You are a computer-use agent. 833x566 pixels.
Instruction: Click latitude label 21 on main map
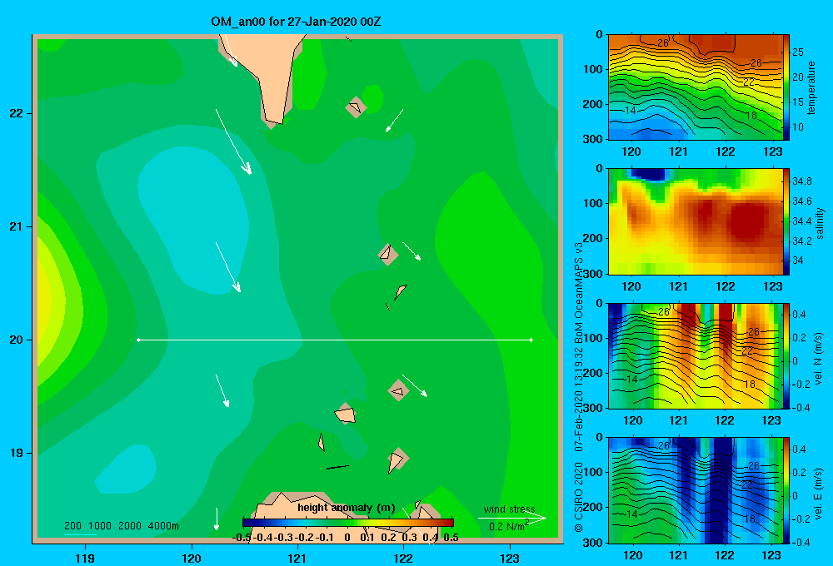point(16,226)
